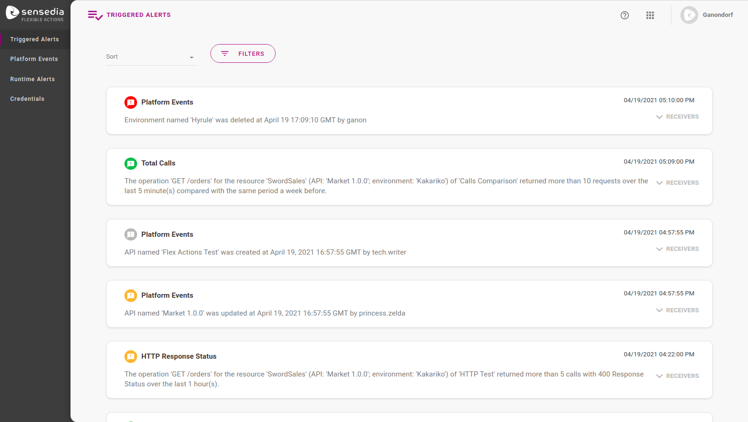Click the Sensedia Flexible Actions logo
The height and width of the screenshot is (422, 748).
[x=35, y=14]
